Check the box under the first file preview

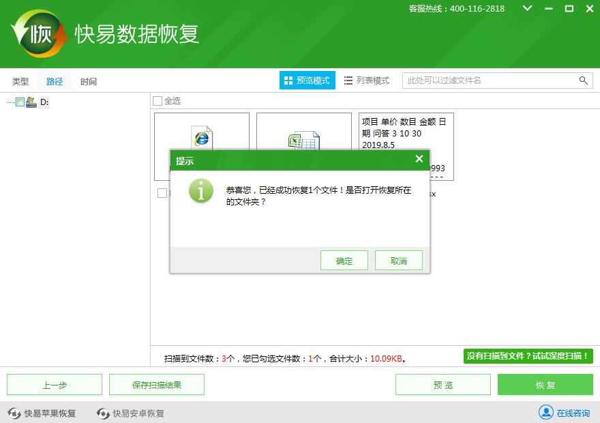(x=162, y=193)
